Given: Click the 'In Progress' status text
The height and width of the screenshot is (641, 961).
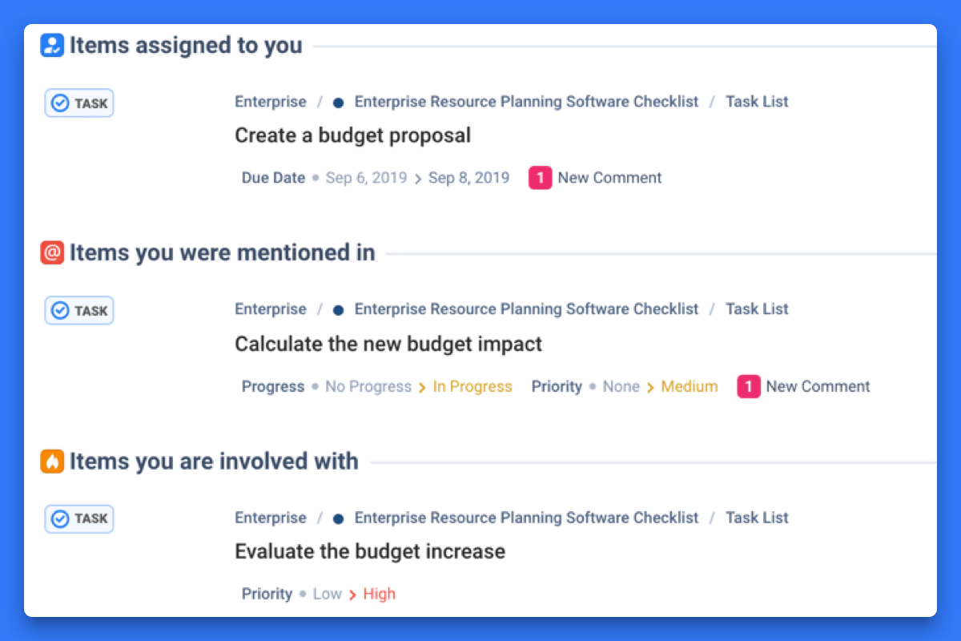Looking at the screenshot, I should pyautogui.click(x=472, y=385).
